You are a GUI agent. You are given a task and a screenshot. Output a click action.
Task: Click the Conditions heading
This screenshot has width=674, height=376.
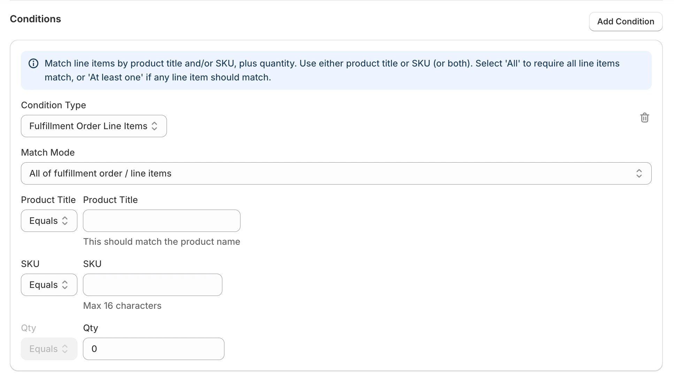(35, 19)
